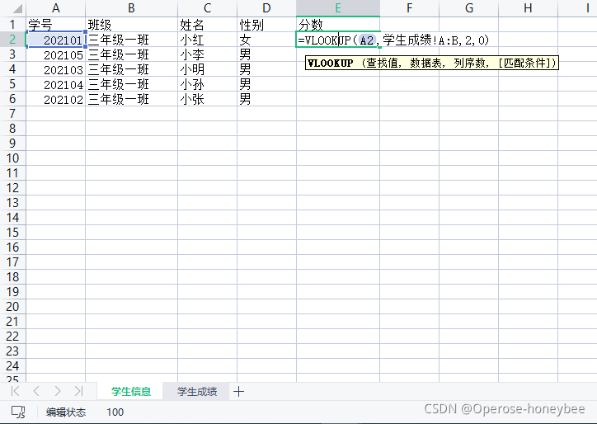Image resolution: width=597 pixels, height=424 pixels.
Task: Select row 20 header
Action: click(x=12, y=307)
